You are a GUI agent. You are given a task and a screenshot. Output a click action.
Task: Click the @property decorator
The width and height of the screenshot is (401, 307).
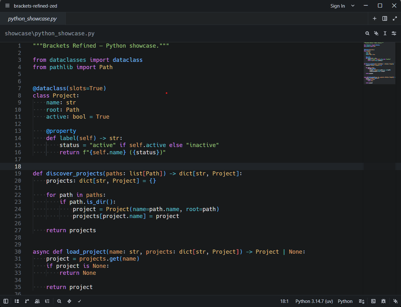click(61, 131)
